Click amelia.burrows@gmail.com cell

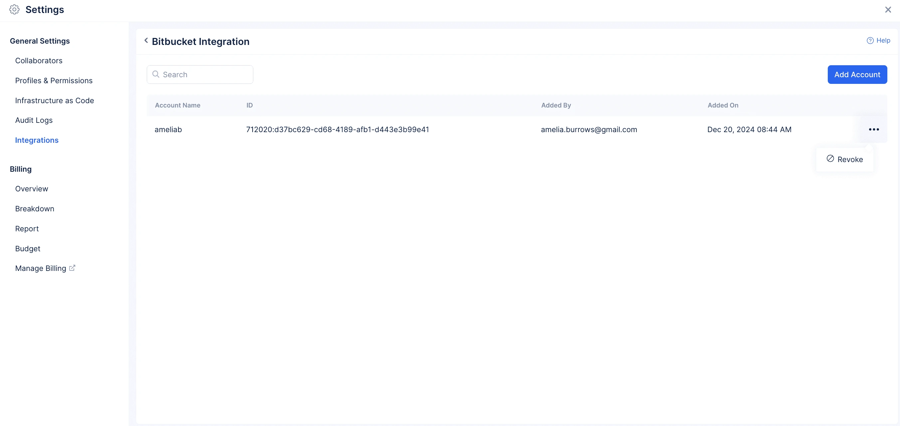click(x=589, y=130)
